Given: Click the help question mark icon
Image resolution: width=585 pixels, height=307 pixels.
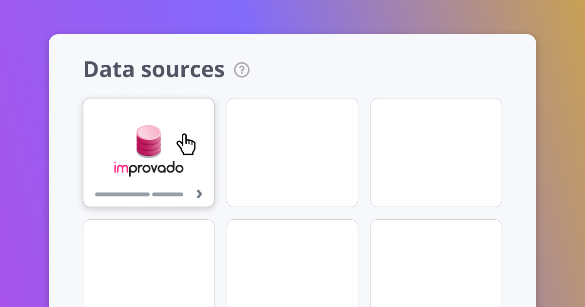Looking at the screenshot, I should click(242, 70).
